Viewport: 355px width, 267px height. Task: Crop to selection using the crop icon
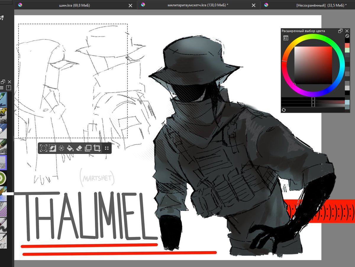pos(97,148)
